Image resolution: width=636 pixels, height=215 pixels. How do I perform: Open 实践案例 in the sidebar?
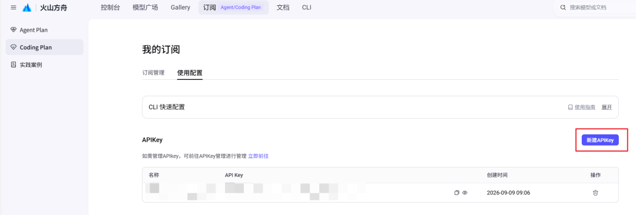45,65
